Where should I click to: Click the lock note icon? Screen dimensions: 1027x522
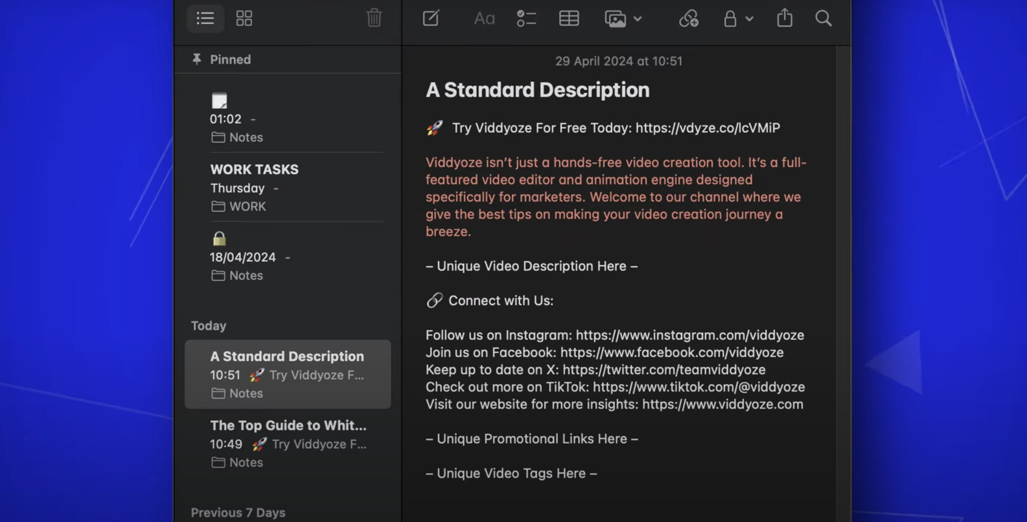[x=730, y=19]
